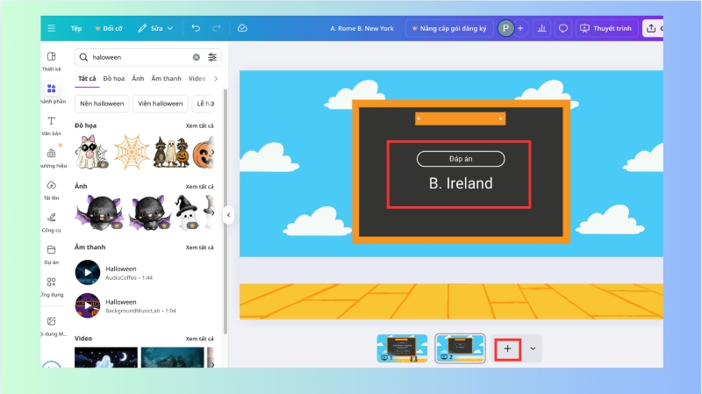Expand the dropdown arrow beside add page button
The image size is (702, 394).
coord(532,348)
